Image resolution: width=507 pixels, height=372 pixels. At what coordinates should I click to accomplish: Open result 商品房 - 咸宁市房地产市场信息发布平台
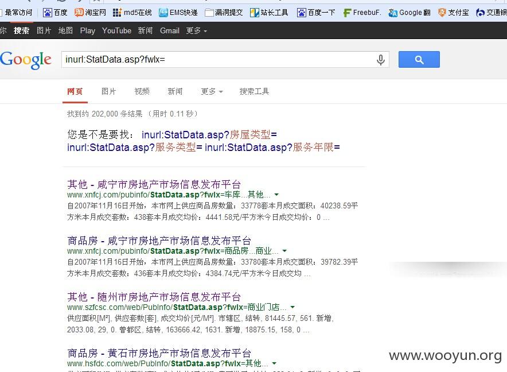pos(159,241)
